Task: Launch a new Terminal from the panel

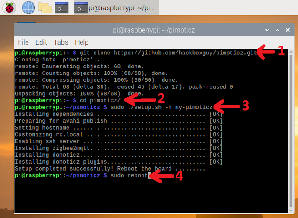Action: pos(61,8)
